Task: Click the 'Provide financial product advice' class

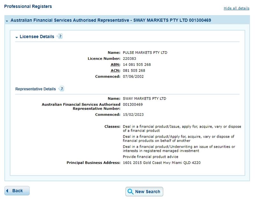Action: 150,157
